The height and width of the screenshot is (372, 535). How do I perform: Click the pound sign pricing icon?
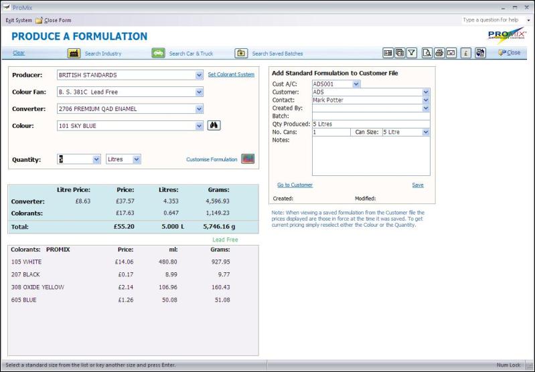pyautogui.click(x=466, y=53)
